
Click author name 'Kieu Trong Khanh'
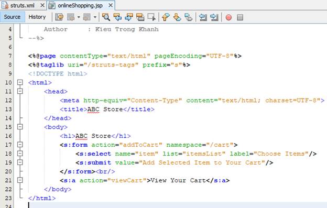coord(127,29)
